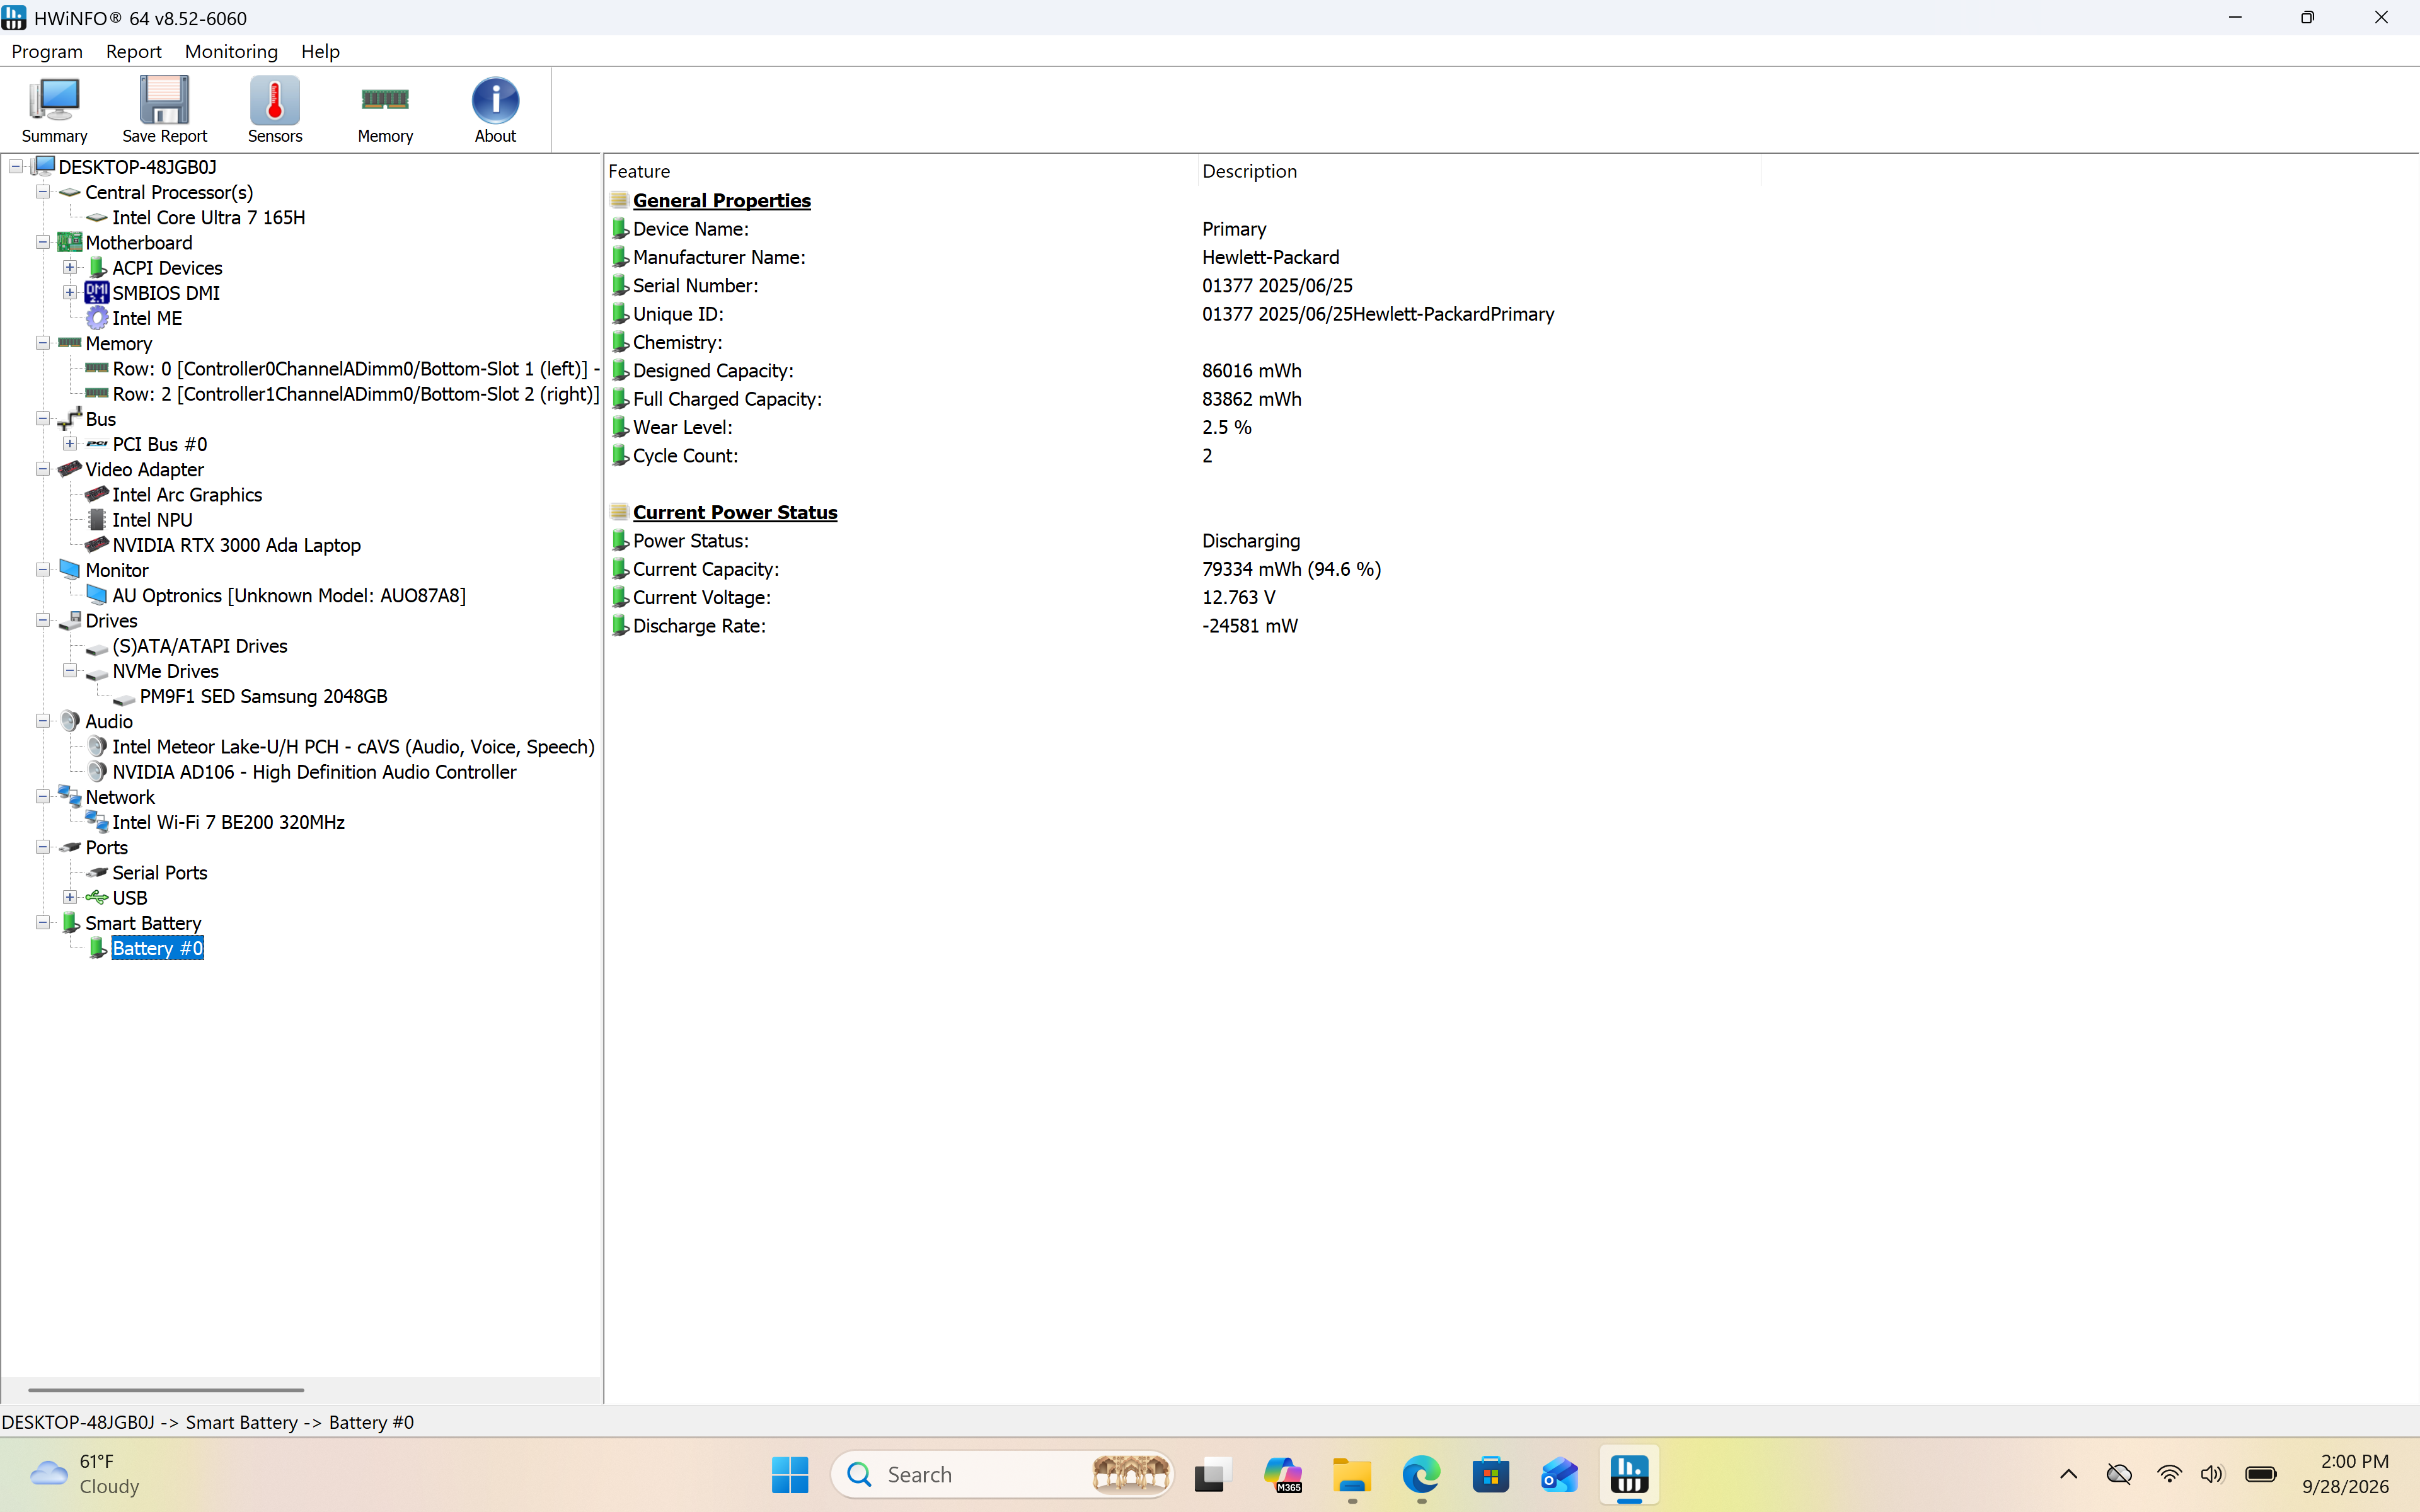2420x1512 pixels.
Task: Select the (S)ATA/ATAPI Drives node
Action: point(200,646)
